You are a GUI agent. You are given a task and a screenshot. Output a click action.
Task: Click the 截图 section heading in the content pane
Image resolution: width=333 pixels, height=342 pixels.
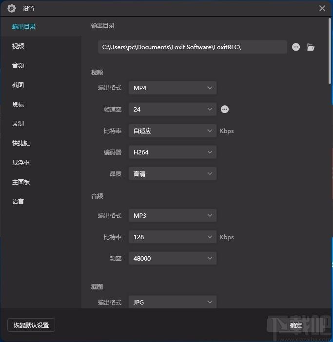point(97,286)
